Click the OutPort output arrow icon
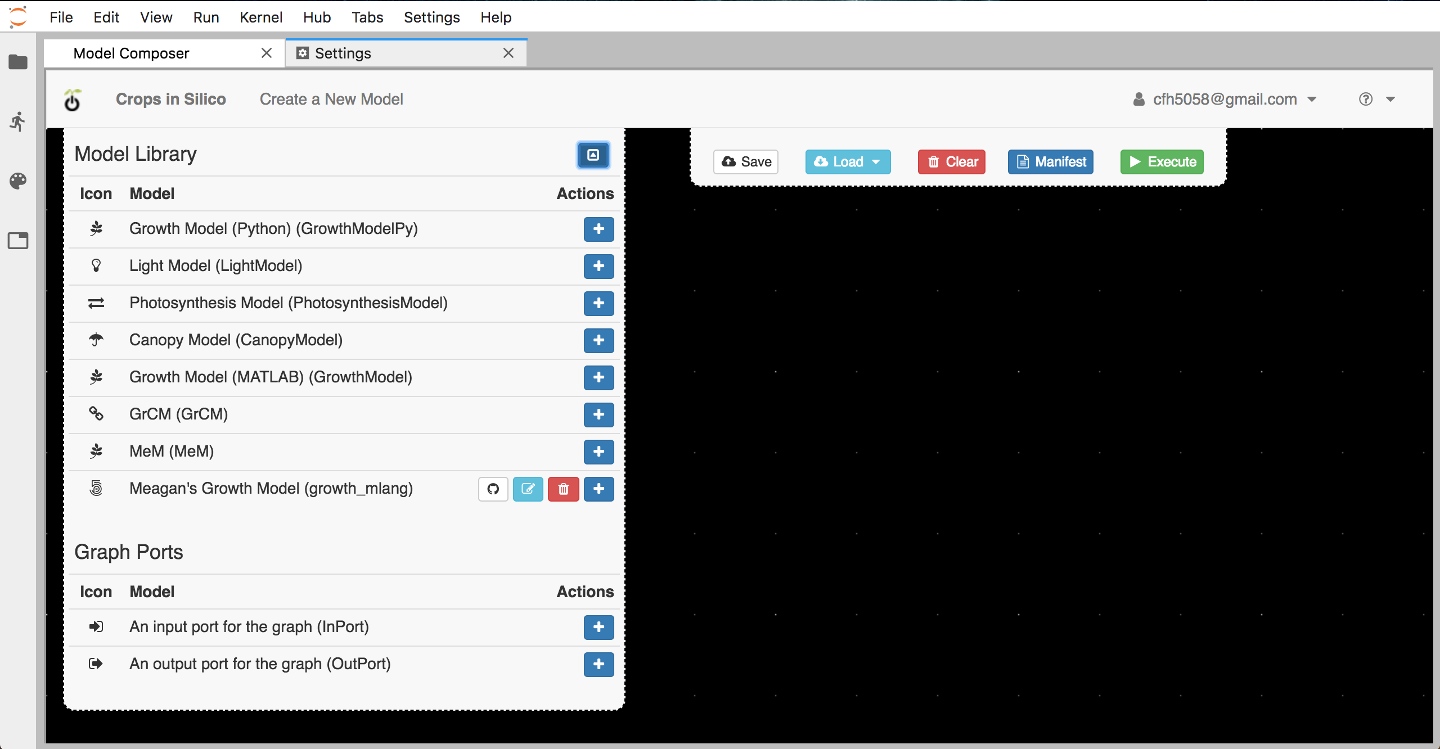This screenshot has width=1440, height=749. pos(95,664)
